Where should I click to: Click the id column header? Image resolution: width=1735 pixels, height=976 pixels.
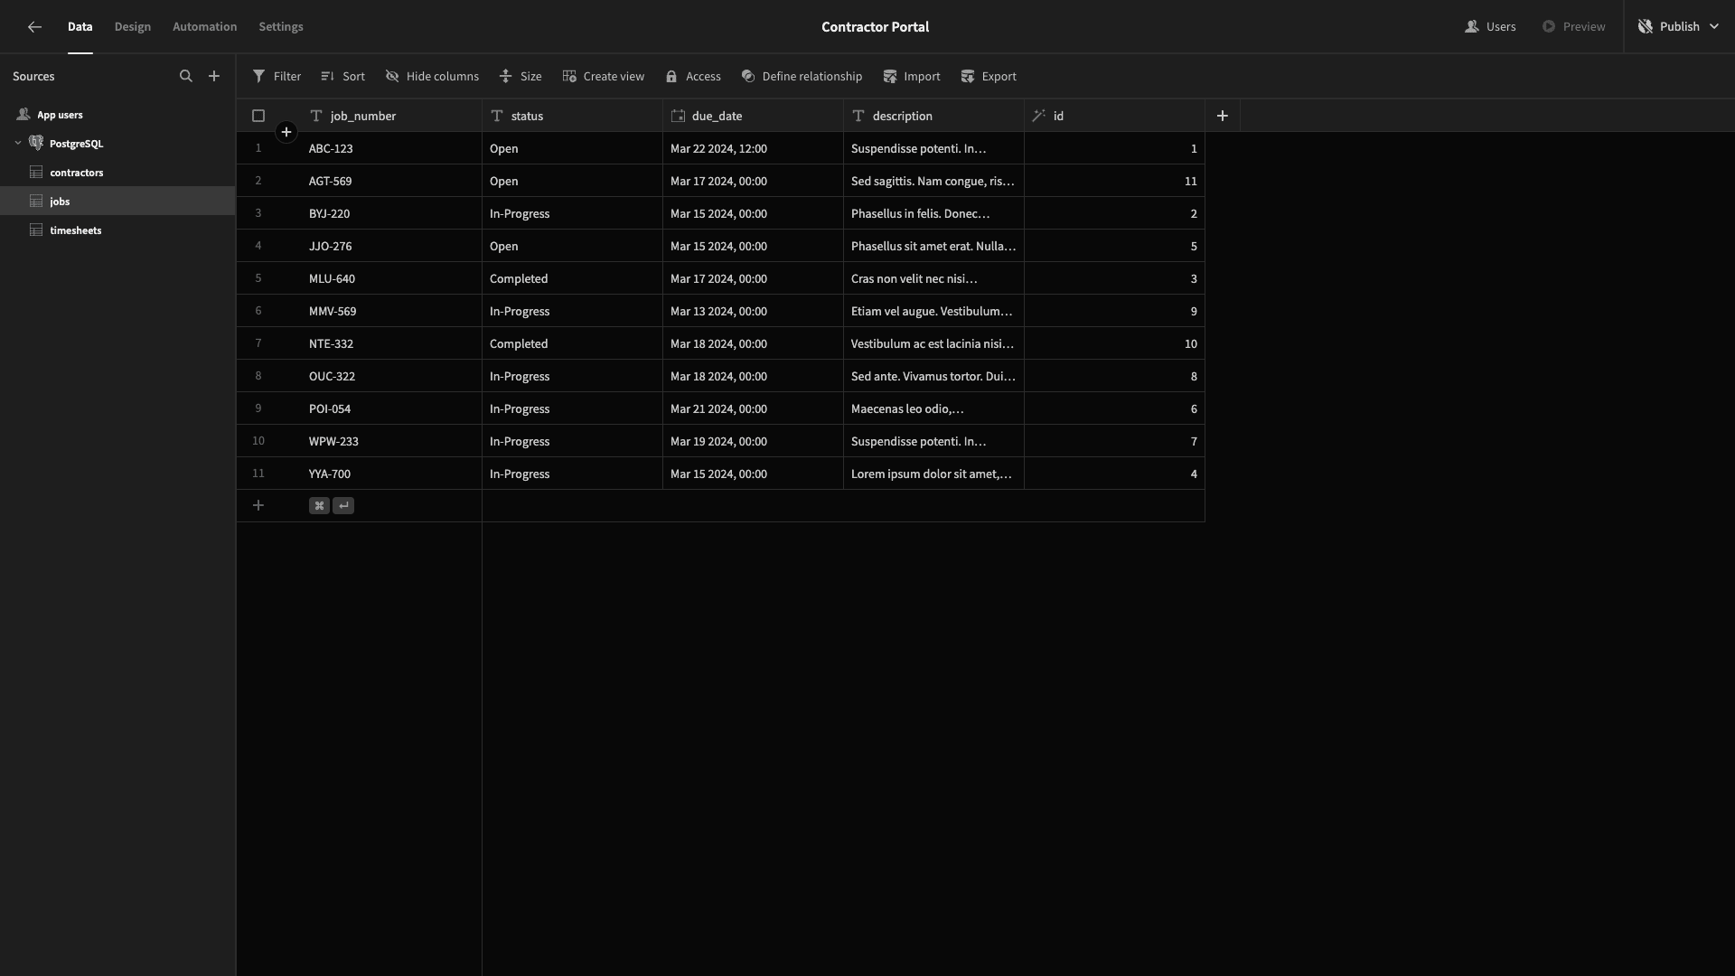1114,116
